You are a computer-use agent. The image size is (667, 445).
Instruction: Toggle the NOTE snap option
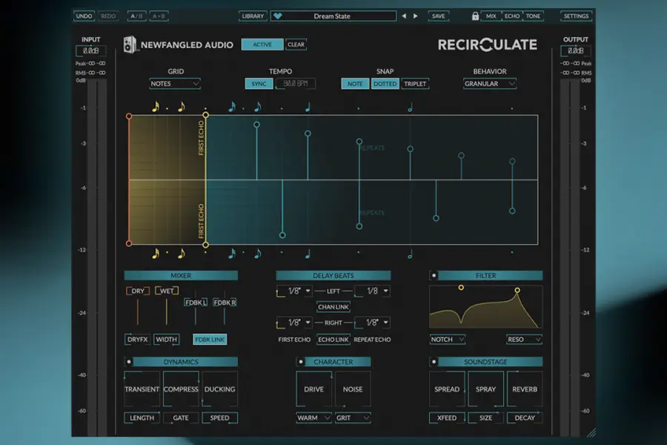pos(355,84)
